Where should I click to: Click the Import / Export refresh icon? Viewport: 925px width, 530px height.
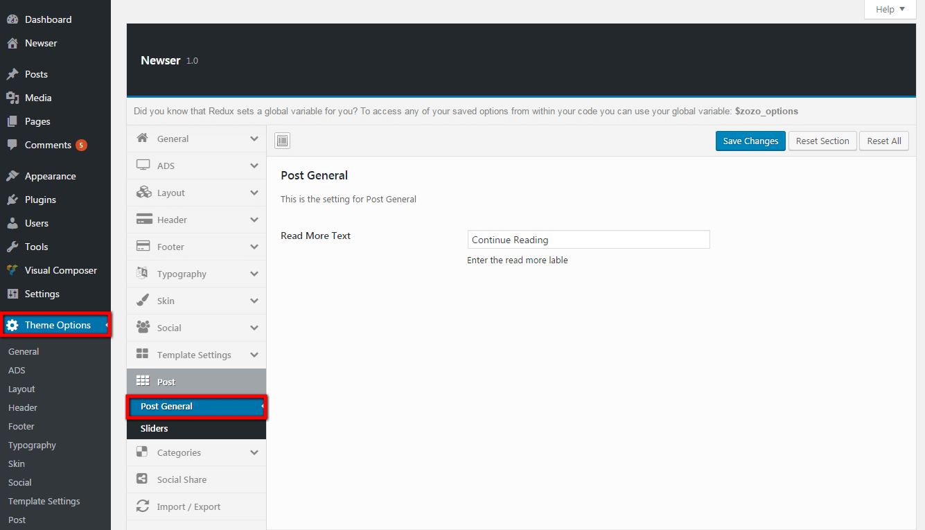tap(143, 506)
